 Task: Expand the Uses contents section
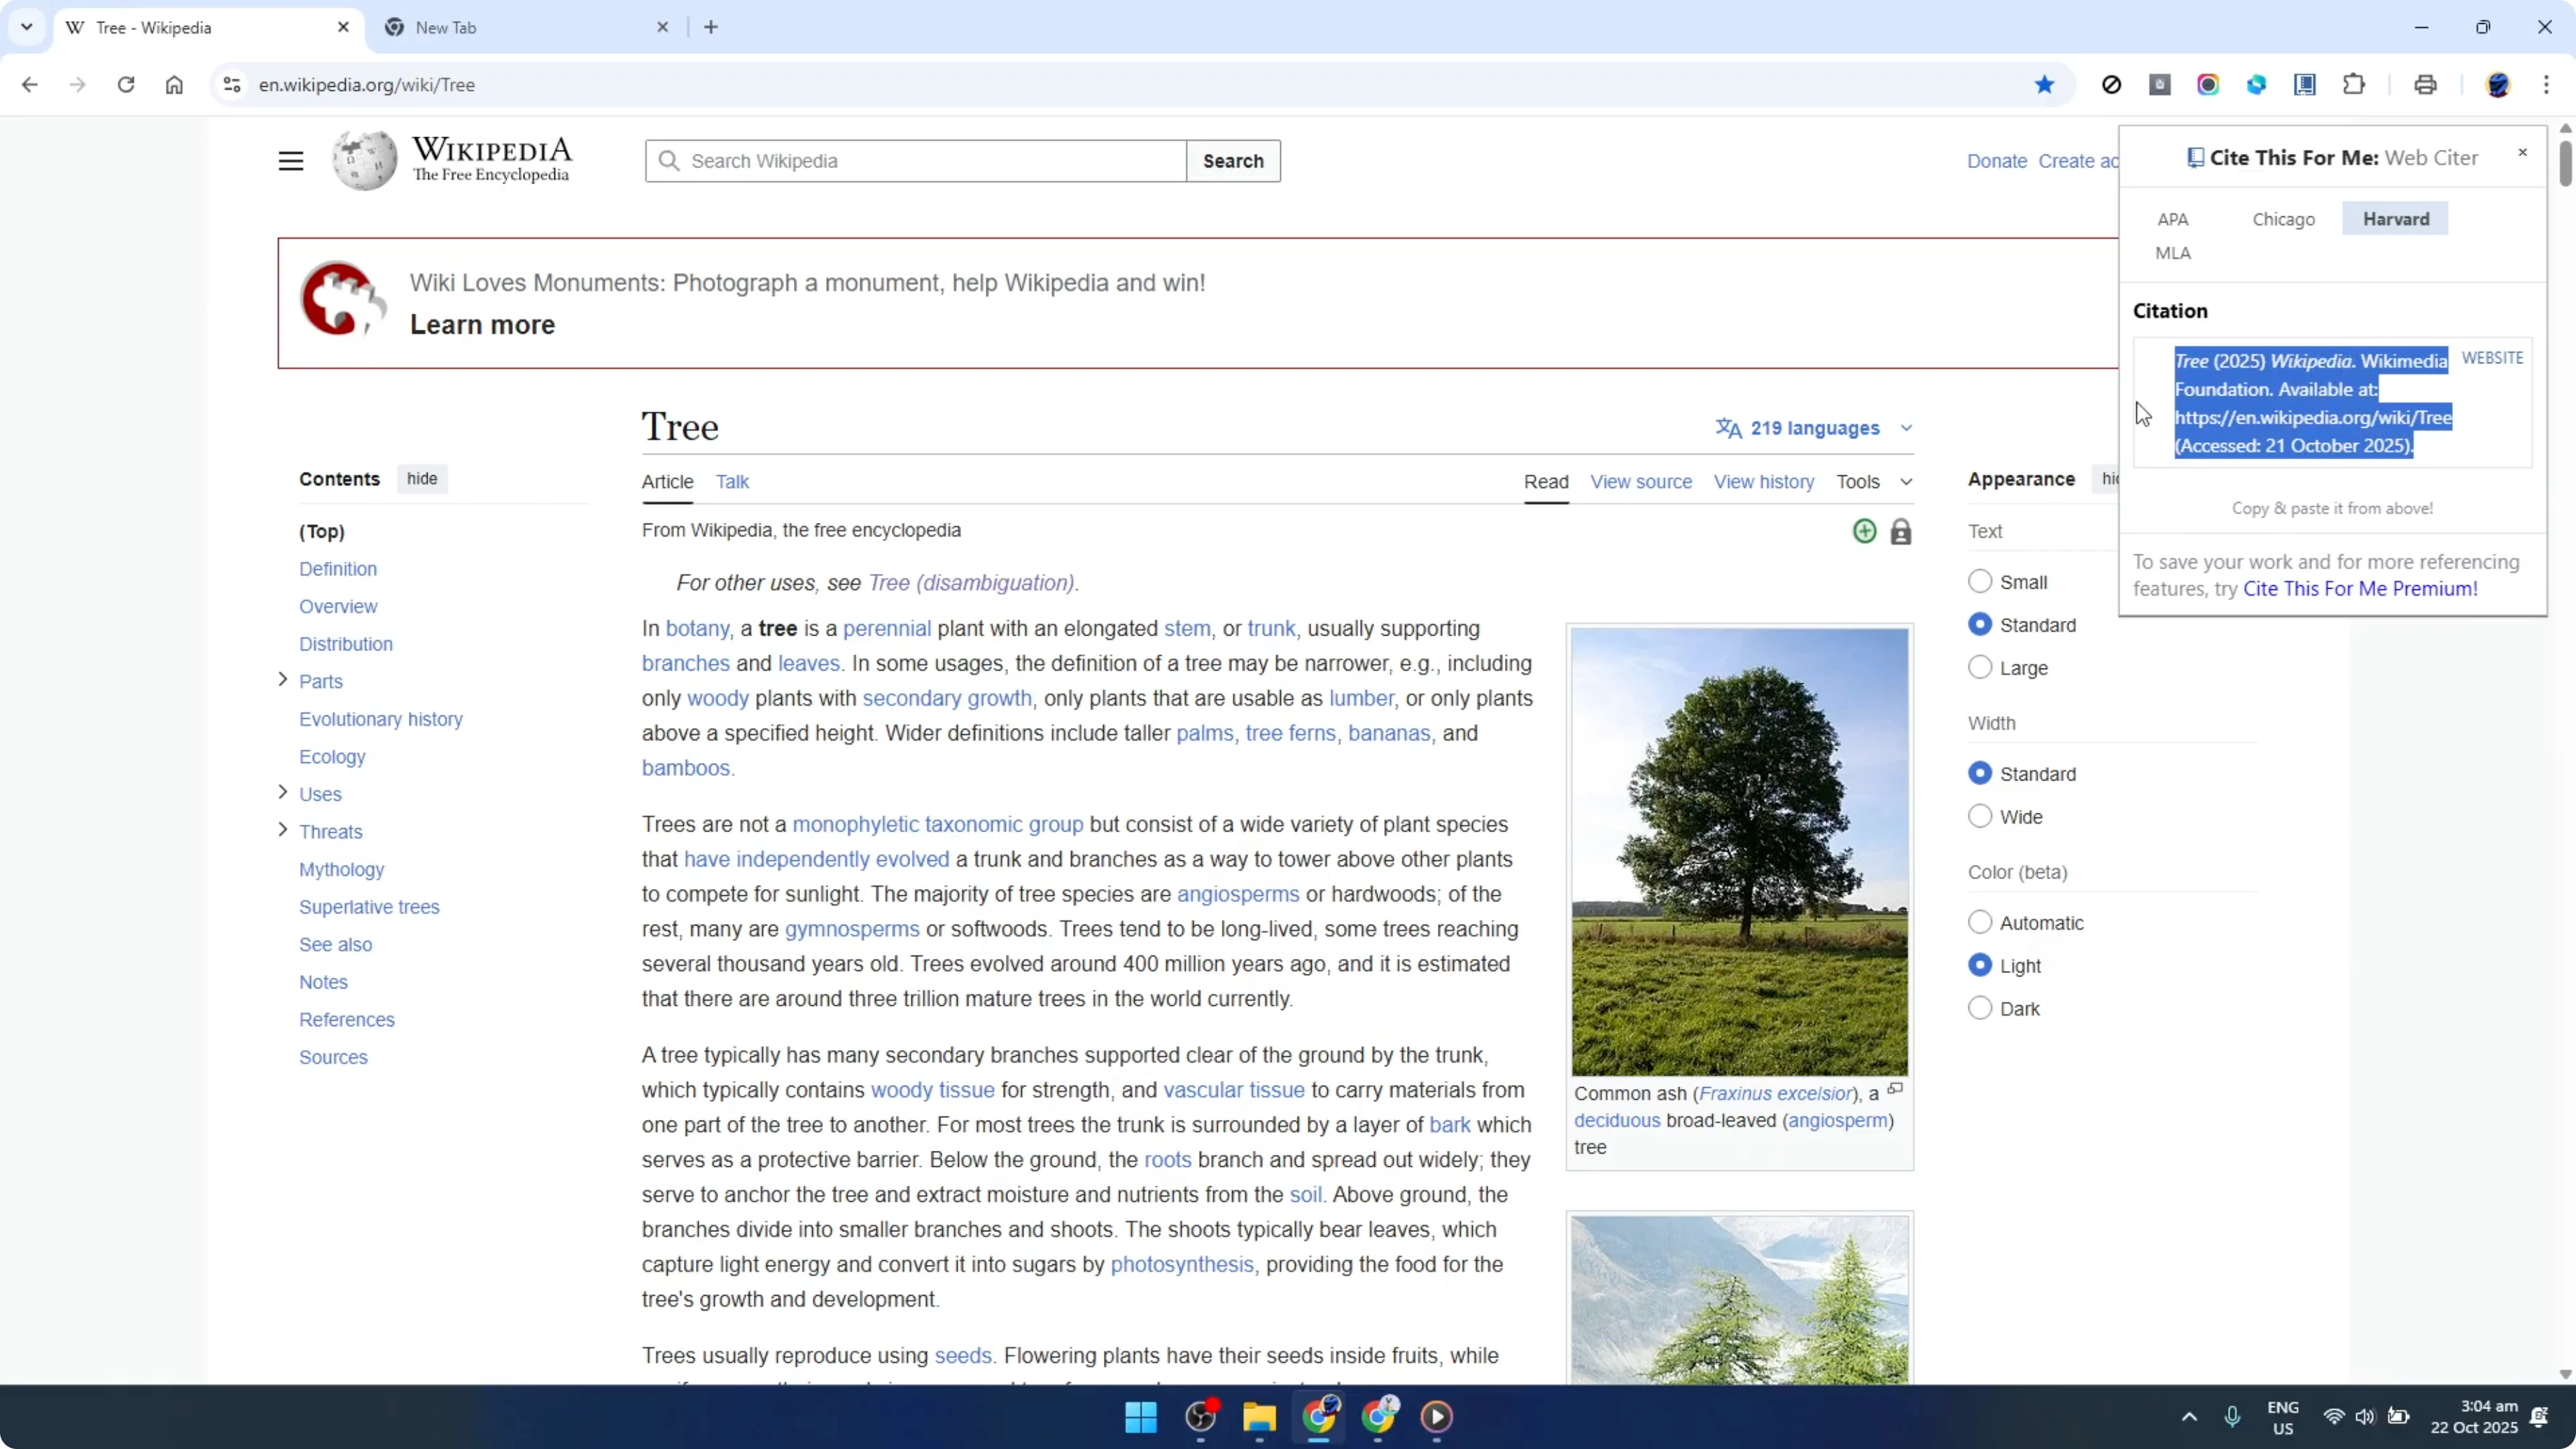(x=282, y=793)
